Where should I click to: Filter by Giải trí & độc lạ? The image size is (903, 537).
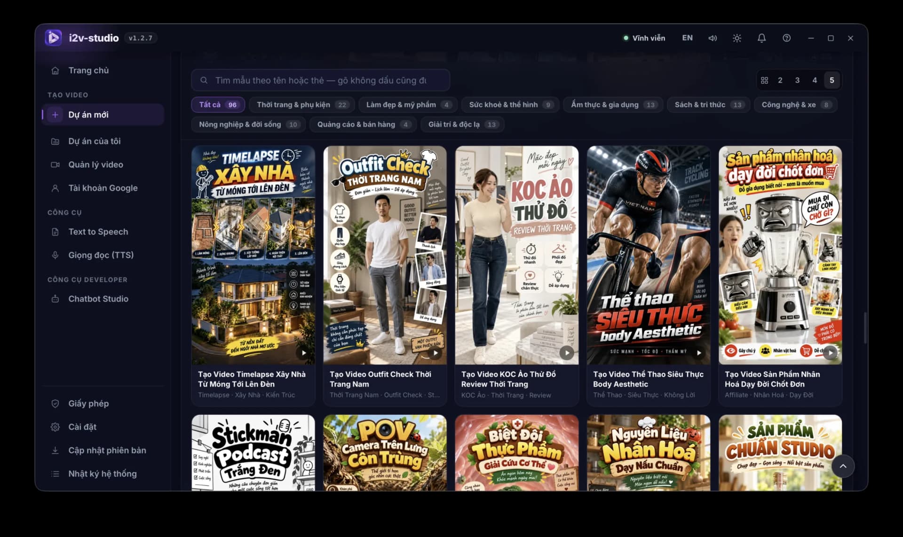462,125
